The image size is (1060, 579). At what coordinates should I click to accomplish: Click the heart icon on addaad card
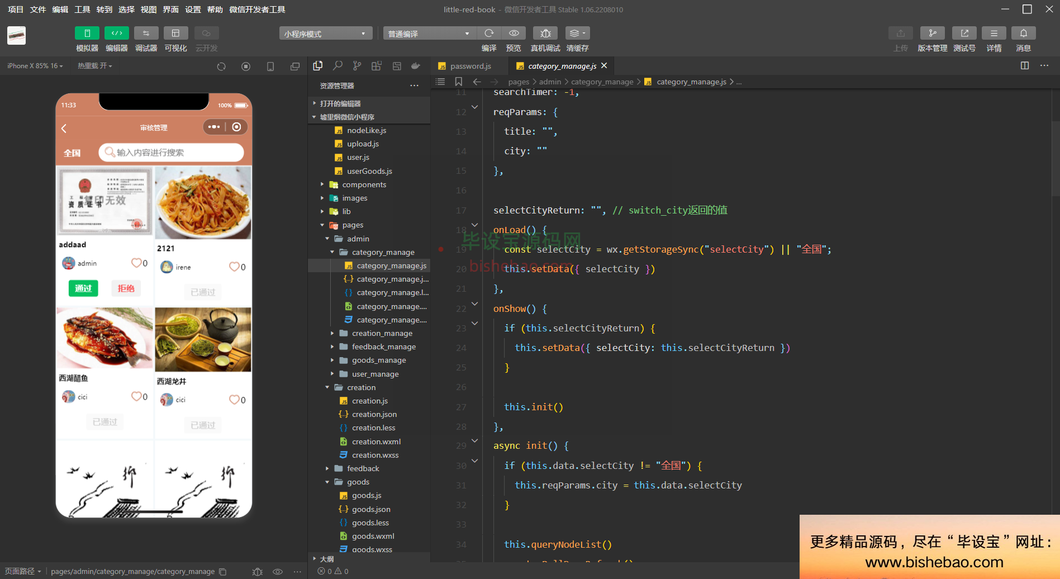[136, 263]
